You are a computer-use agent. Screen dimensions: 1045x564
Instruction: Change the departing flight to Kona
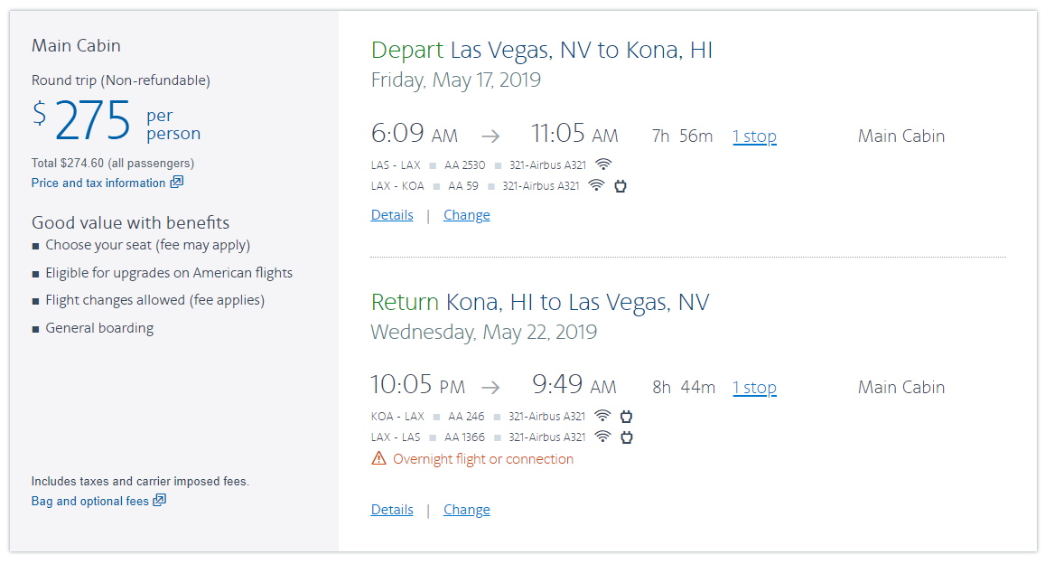tap(467, 215)
